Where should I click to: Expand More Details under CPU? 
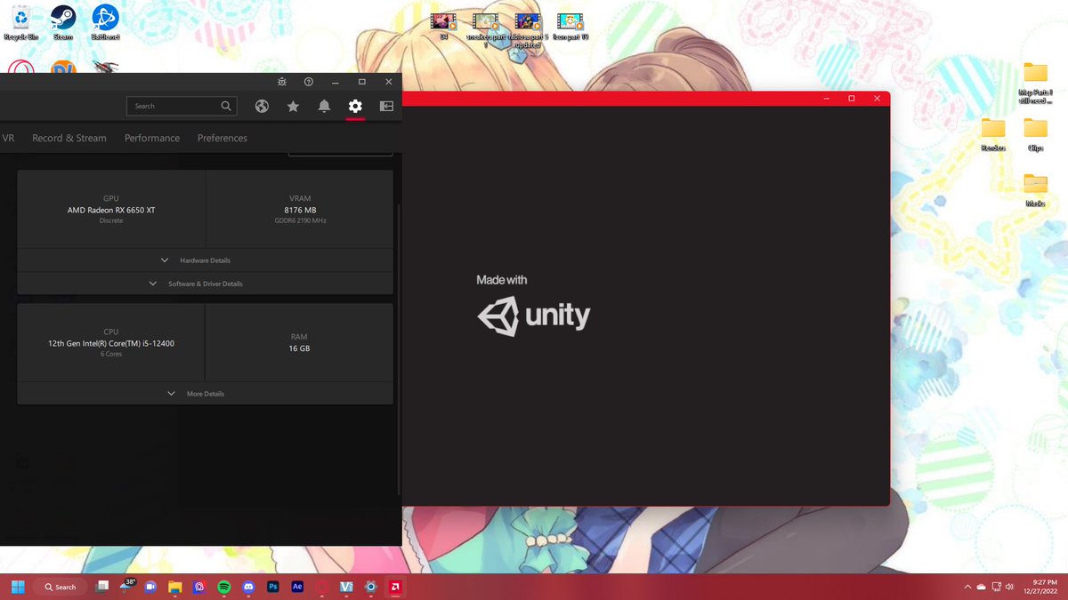(x=205, y=394)
